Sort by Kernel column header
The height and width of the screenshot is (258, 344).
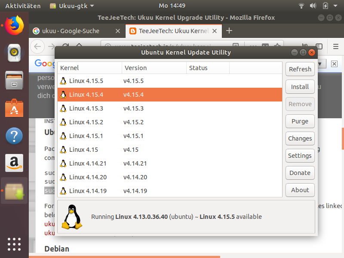[x=89, y=68]
